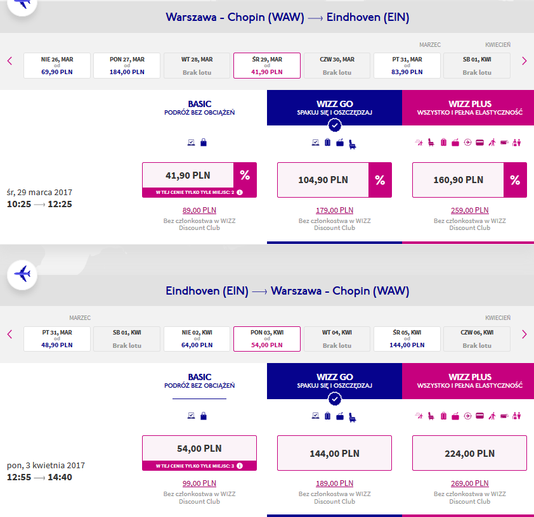The image size is (534, 517).
Task: Click the upright suitcase icon under outbound WIZZ PLUS
Action: coord(443,143)
